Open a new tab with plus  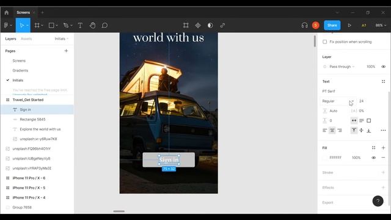coord(42,12)
